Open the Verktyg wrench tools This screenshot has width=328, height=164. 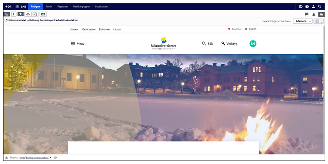(229, 43)
